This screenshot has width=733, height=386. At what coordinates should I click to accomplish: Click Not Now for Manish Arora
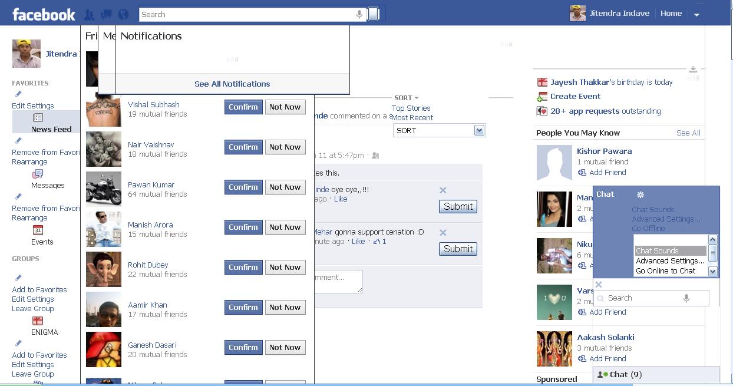pos(285,227)
